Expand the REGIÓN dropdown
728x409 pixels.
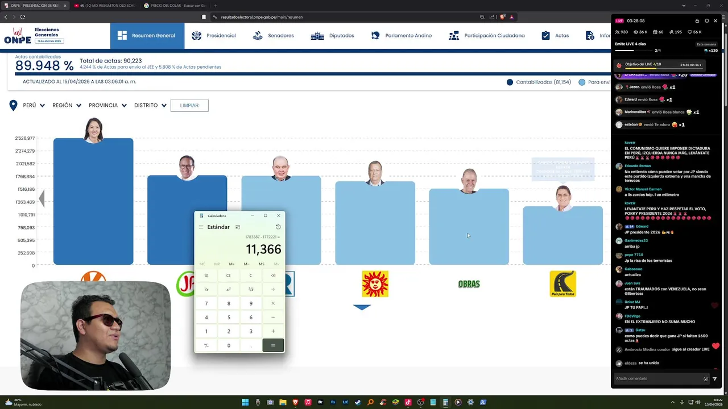click(67, 105)
